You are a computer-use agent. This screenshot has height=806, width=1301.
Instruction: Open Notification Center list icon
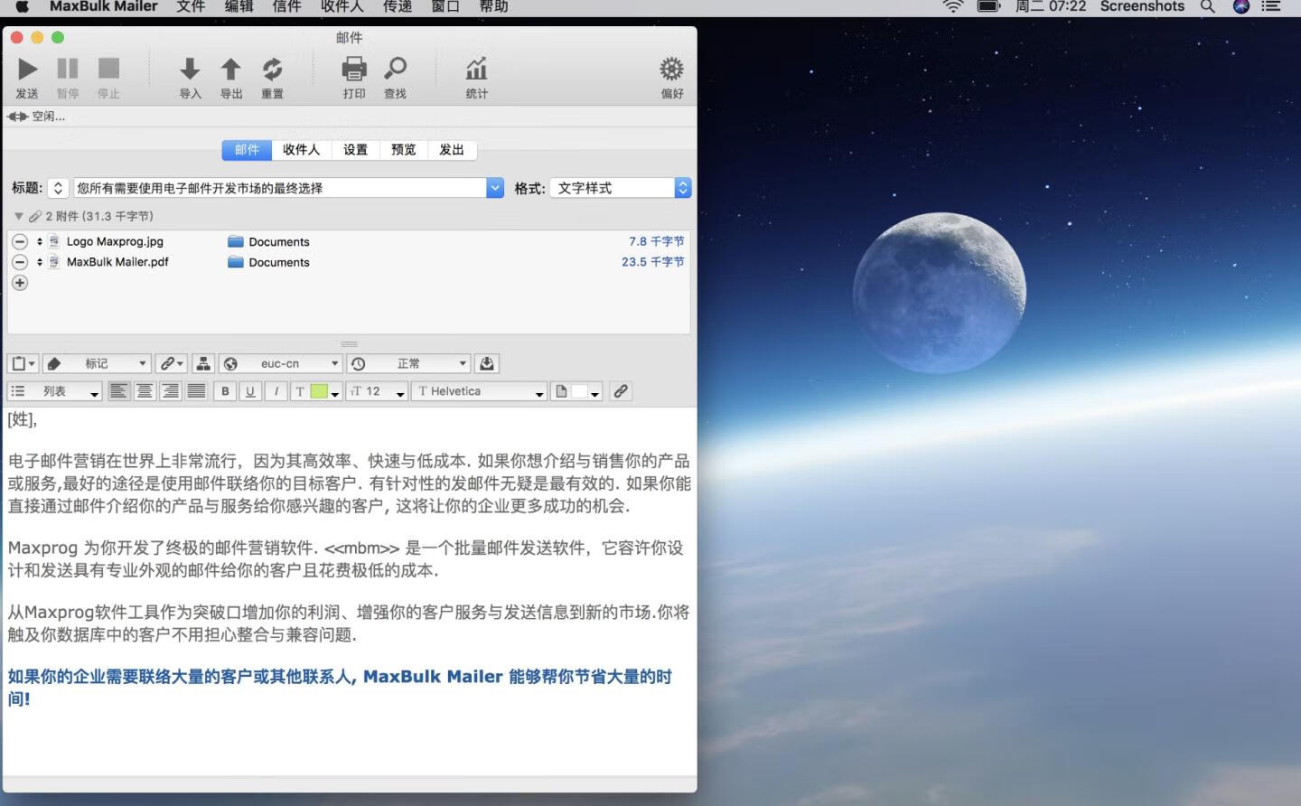(x=1272, y=6)
